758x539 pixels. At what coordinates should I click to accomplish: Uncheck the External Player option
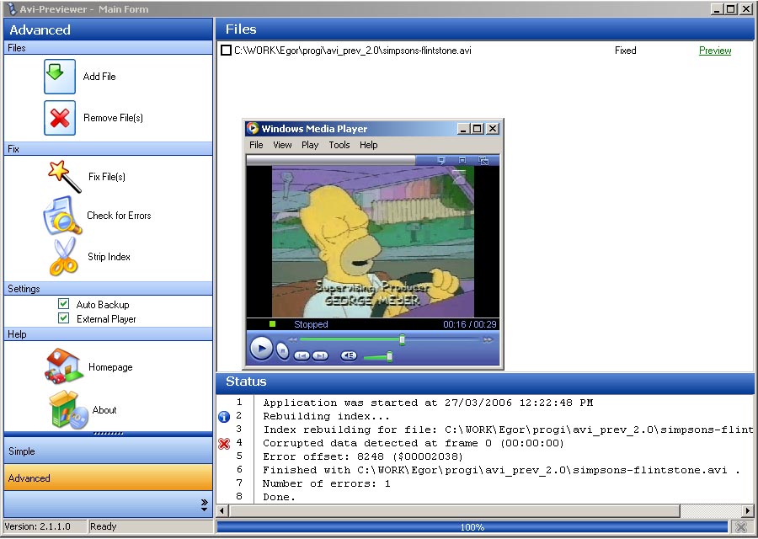pyautogui.click(x=63, y=318)
